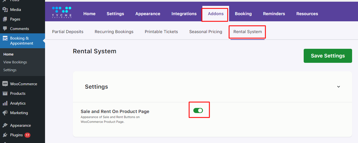Screen dimensions: 358x143
Task: Click the Media sidebar icon
Action: coord(5,10)
